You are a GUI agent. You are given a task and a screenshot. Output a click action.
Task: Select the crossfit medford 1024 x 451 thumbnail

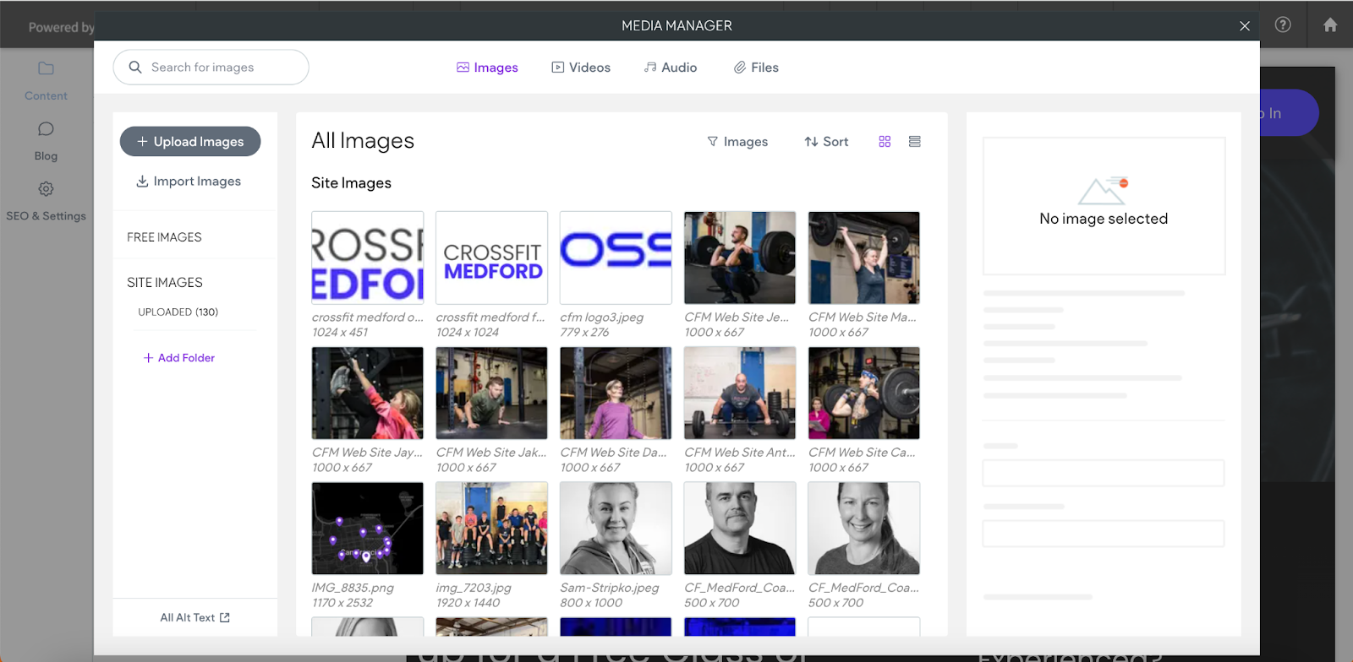pos(368,258)
